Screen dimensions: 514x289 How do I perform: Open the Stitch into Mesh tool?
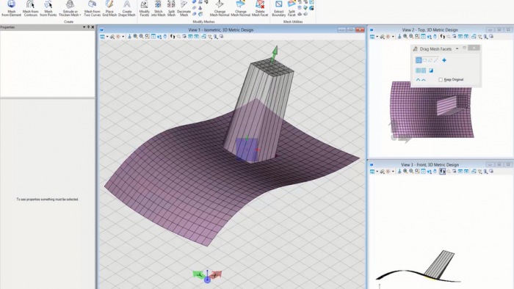158,8
